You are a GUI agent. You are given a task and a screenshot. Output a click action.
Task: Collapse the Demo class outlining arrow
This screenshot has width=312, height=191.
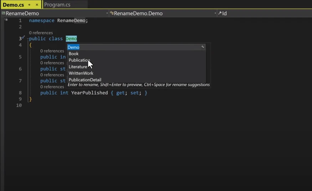tap(28, 39)
